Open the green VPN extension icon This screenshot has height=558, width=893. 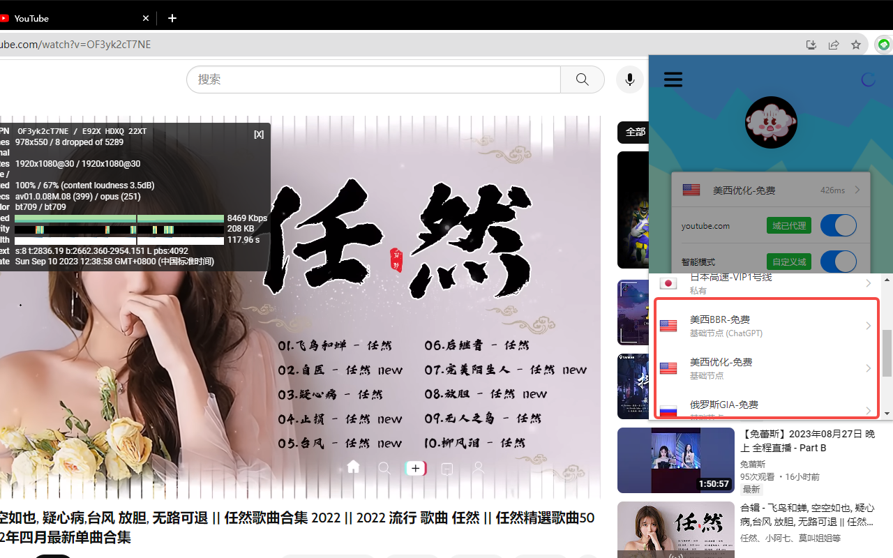(883, 44)
